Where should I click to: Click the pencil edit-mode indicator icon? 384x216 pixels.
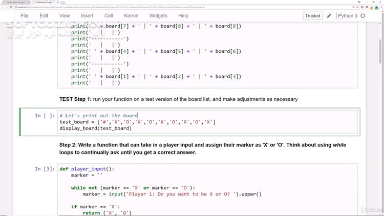tap(329, 16)
